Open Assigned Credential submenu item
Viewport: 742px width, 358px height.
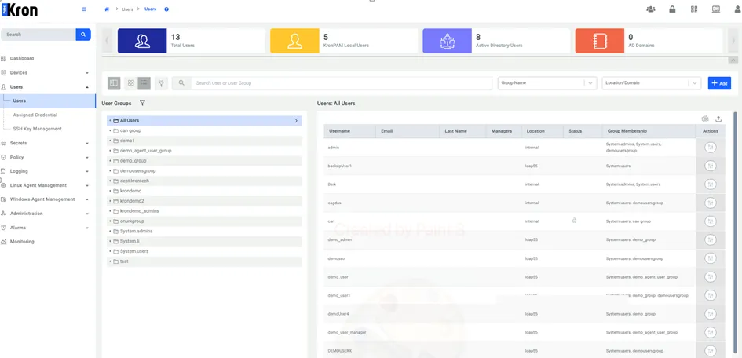point(35,115)
